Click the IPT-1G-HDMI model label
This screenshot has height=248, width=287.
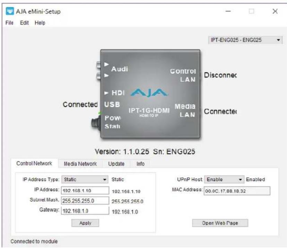coord(149,110)
